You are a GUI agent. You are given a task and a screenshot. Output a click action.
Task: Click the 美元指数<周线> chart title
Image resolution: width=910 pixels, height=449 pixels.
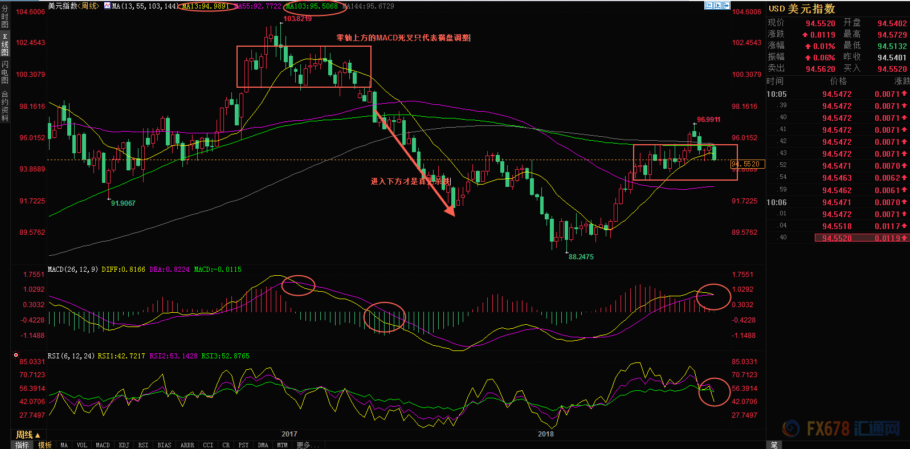pos(73,6)
